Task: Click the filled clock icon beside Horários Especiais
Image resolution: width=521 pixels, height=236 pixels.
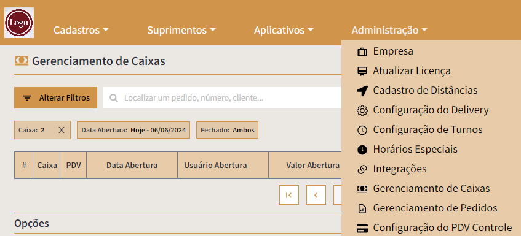Action: pos(362,150)
